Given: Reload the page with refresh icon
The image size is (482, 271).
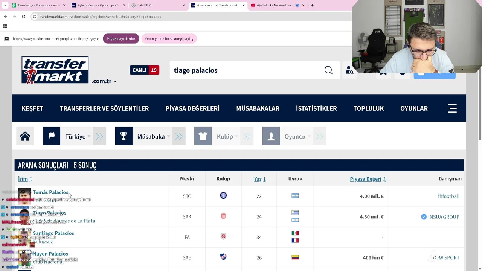Looking at the screenshot, I should coord(23,17).
